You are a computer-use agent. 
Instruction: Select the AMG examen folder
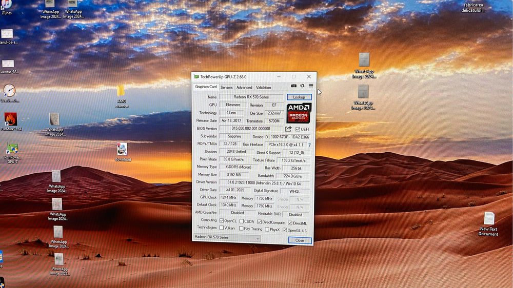coord(122,96)
